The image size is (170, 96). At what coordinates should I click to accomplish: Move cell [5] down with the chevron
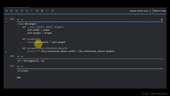pyautogui.click(x=6, y=22)
